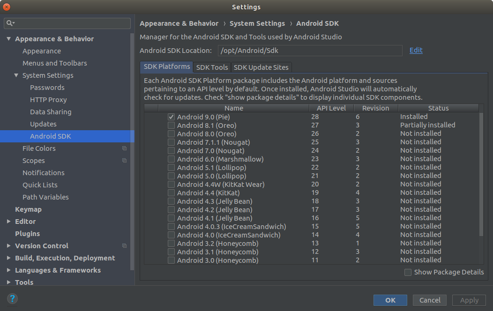
Task: Check the Android 3.1 (Honeycomb) checkbox
Action: point(171,252)
